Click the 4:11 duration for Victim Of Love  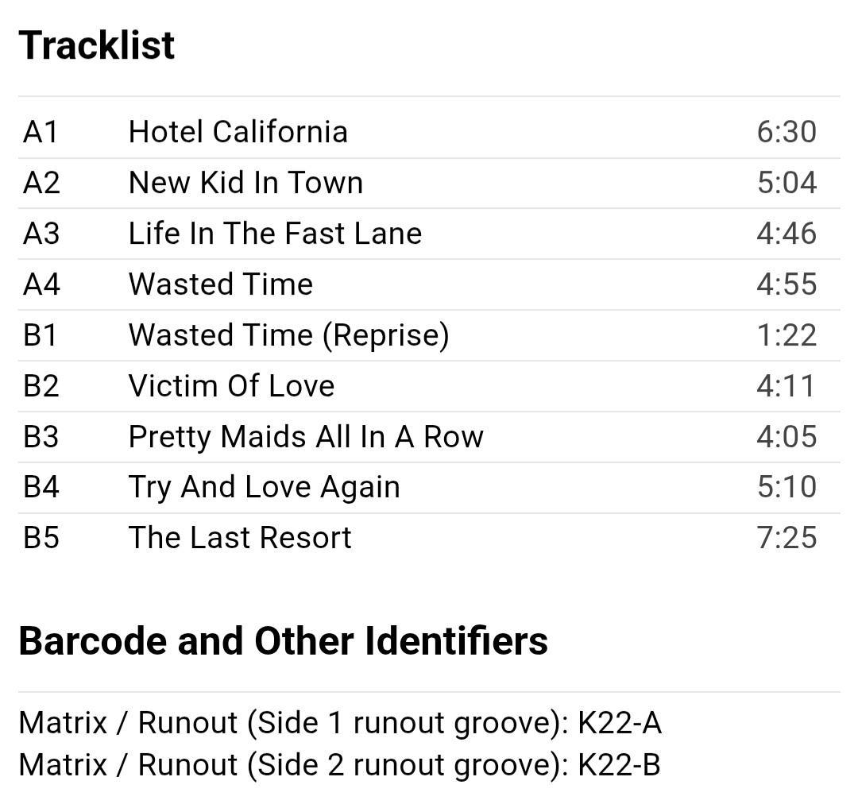coord(786,386)
